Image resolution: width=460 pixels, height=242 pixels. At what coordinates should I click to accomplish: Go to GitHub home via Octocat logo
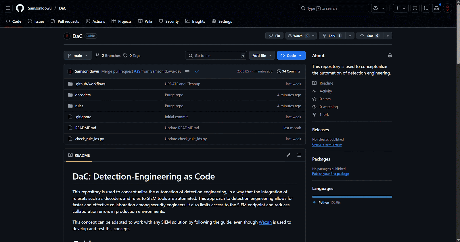click(x=20, y=8)
